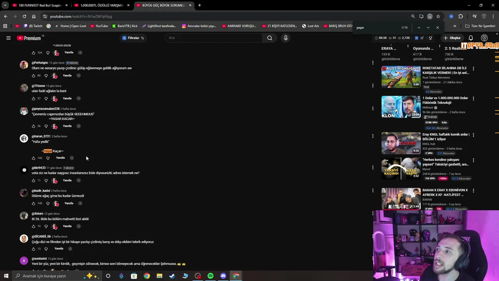
Task: Click the YouTube search magnifier button
Action: click(269, 38)
